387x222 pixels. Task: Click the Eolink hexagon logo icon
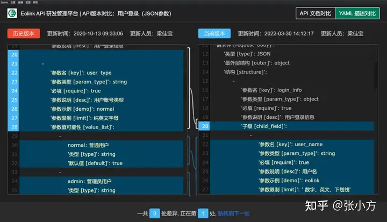pos(12,13)
